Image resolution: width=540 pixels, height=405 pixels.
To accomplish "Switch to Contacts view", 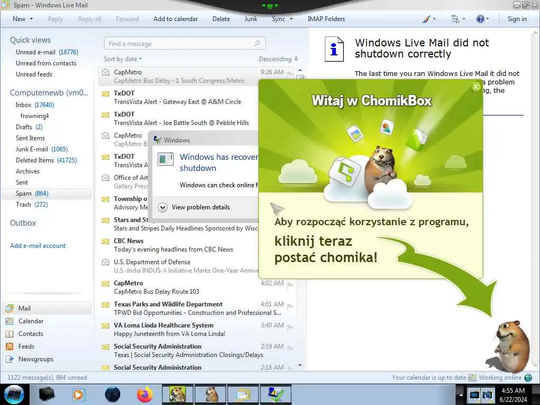I will pyautogui.click(x=31, y=334).
